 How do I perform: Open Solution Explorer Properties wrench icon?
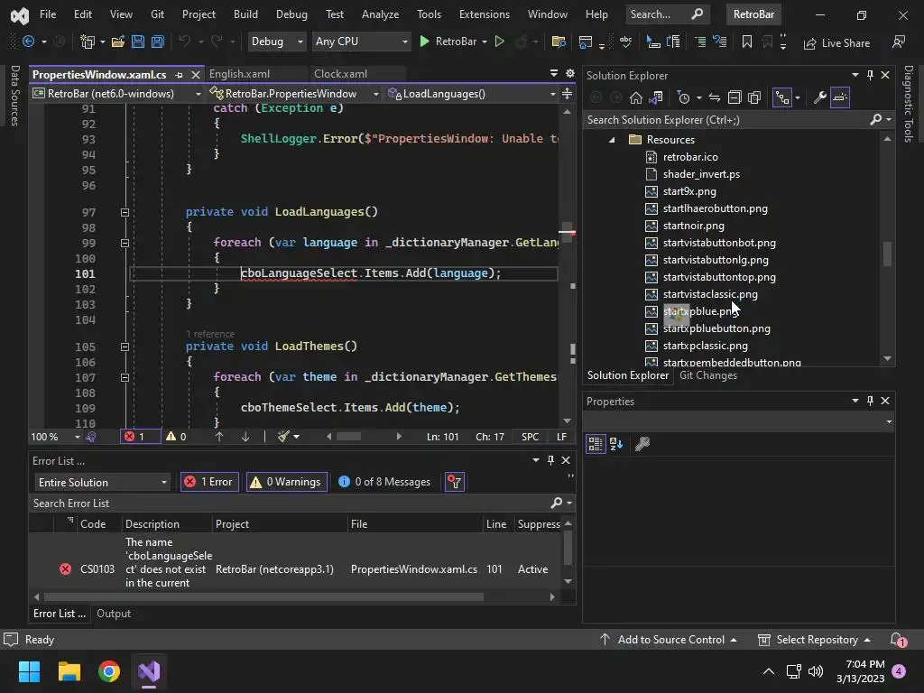819,97
